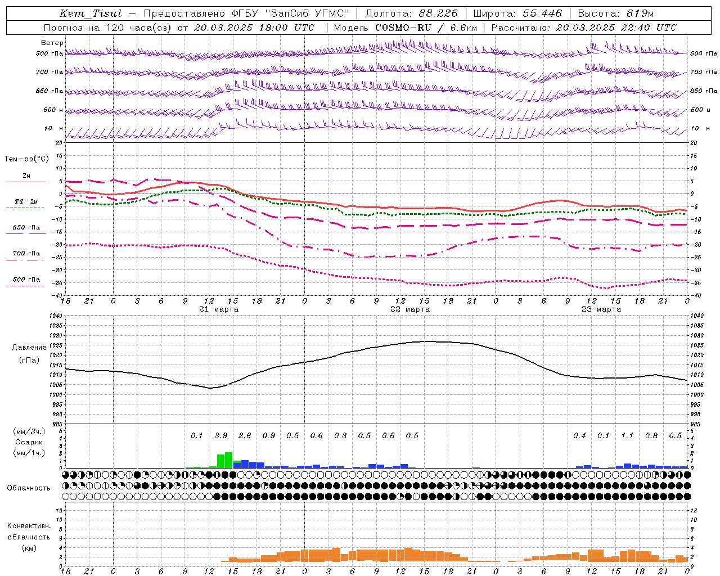Click the 0.9 precipitation total value
This screenshot has height=576, width=720.
click(269, 436)
